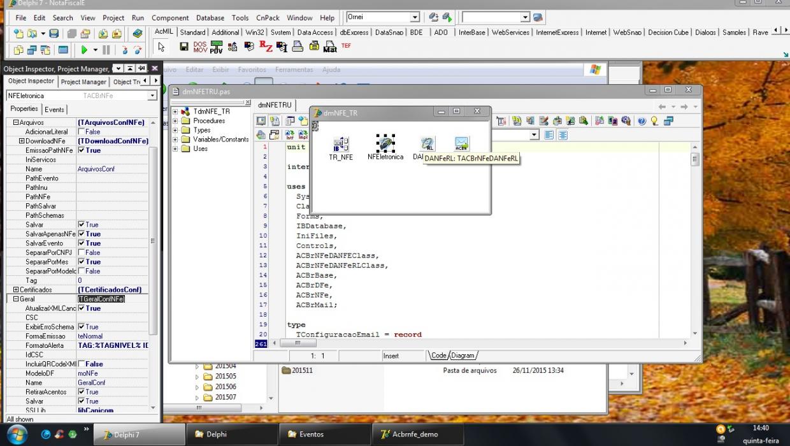
Task: Open the Component menu
Action: (170, 18)
